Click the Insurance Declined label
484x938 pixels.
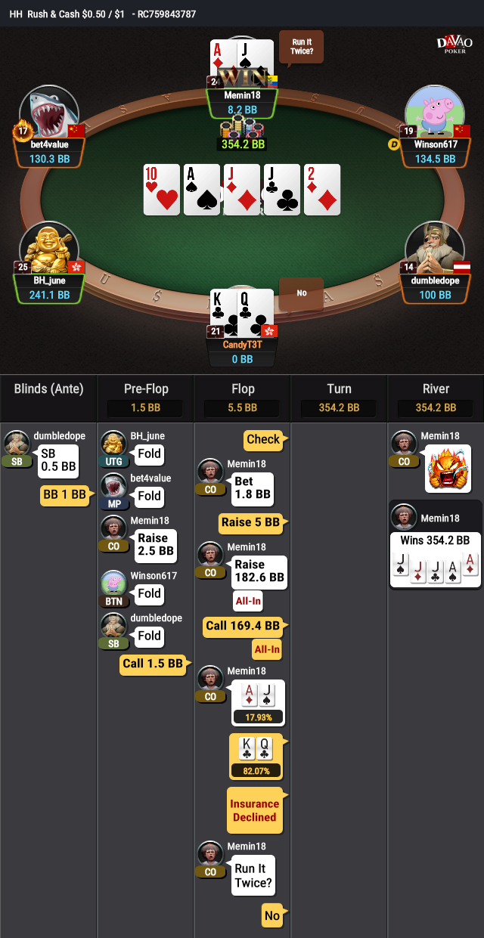[x=256, y=810]
